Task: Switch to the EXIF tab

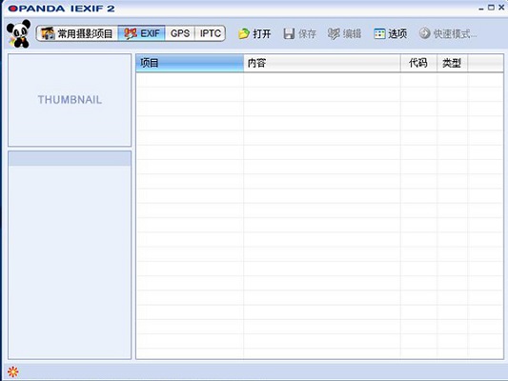Action: pyautogui.click(x=142, y=33)
